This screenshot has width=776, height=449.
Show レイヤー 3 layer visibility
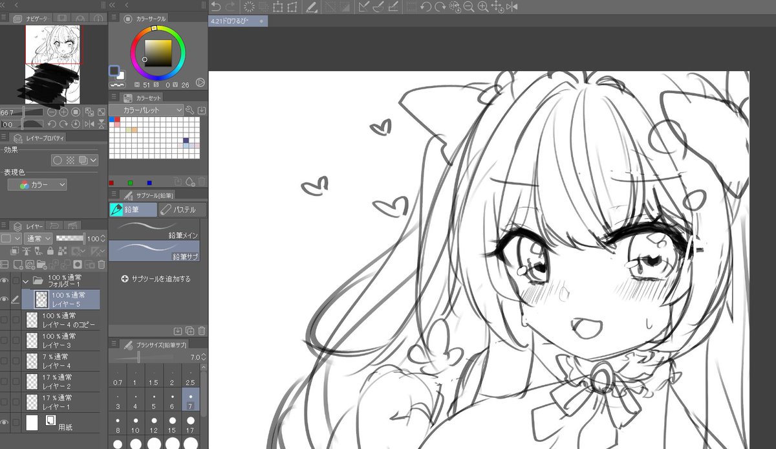[x=5, y=340]
